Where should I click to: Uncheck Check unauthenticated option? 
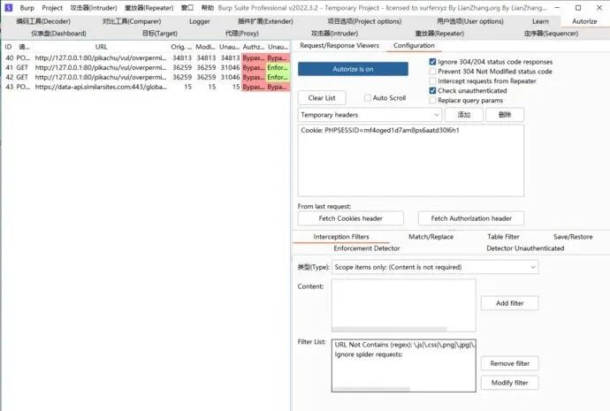coord(432,91)
